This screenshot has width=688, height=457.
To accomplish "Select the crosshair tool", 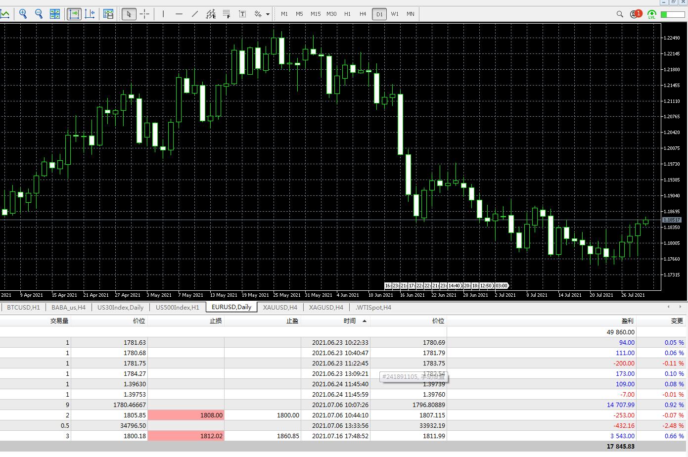I will point(144,14).
